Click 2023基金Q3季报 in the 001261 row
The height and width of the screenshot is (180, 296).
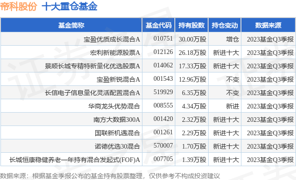tap(270, 133)
